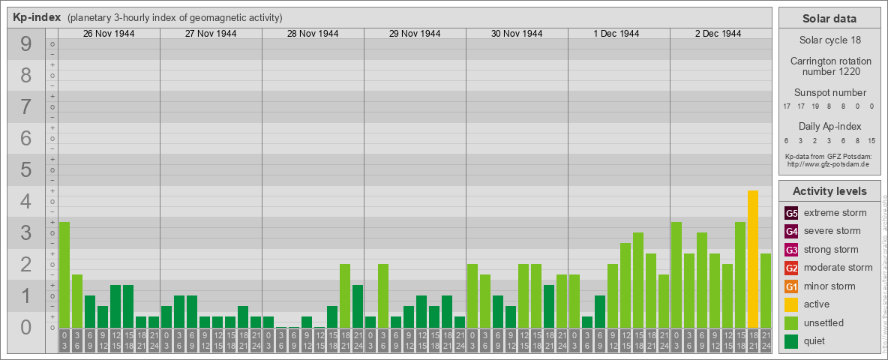Click the 'Kp-index' chart title
The image size is (888, 360).
coord(37,17)
